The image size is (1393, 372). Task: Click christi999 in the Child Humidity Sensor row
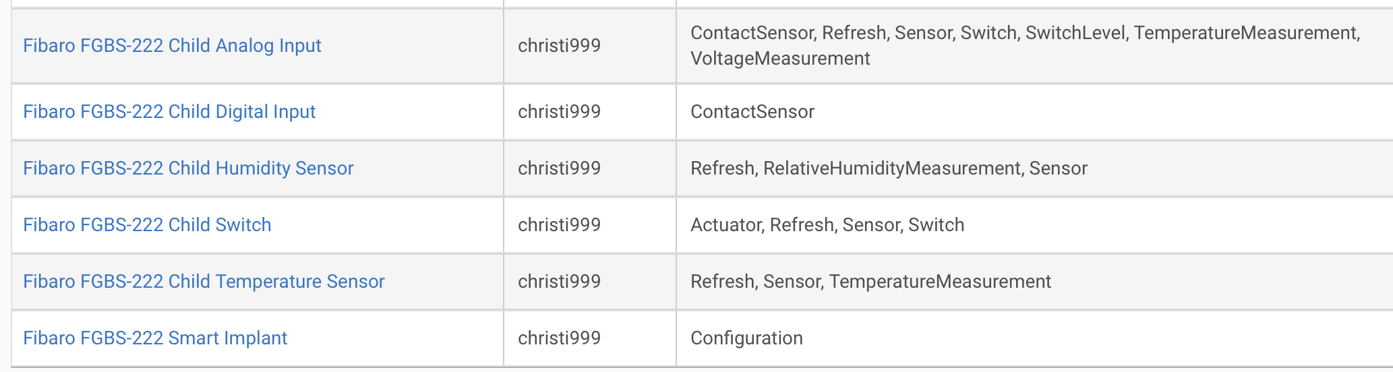(559, 168)
